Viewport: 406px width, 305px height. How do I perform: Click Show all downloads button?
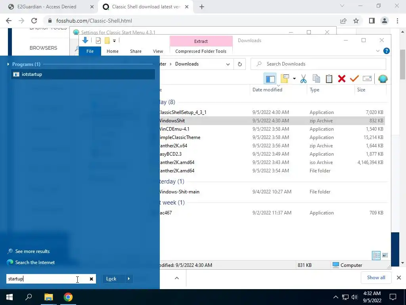376,278
